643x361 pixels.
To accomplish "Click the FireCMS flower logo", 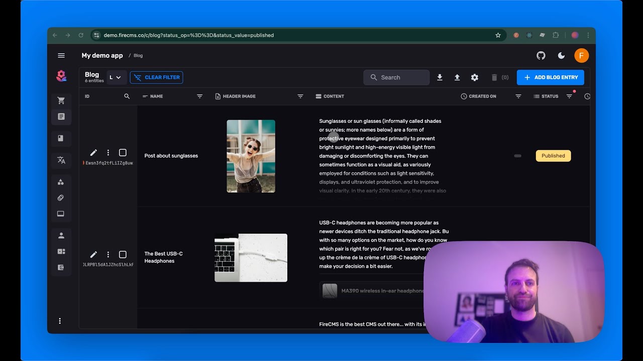I will [61, 76].
